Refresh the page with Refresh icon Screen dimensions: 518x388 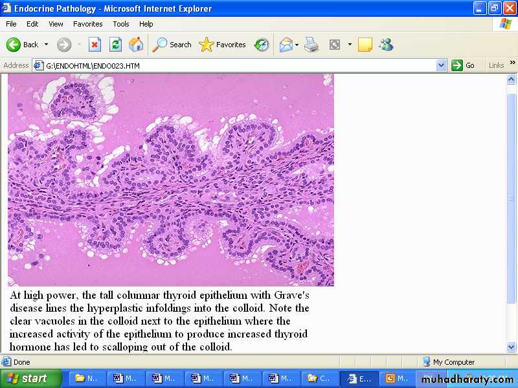(x=115, y=45)
